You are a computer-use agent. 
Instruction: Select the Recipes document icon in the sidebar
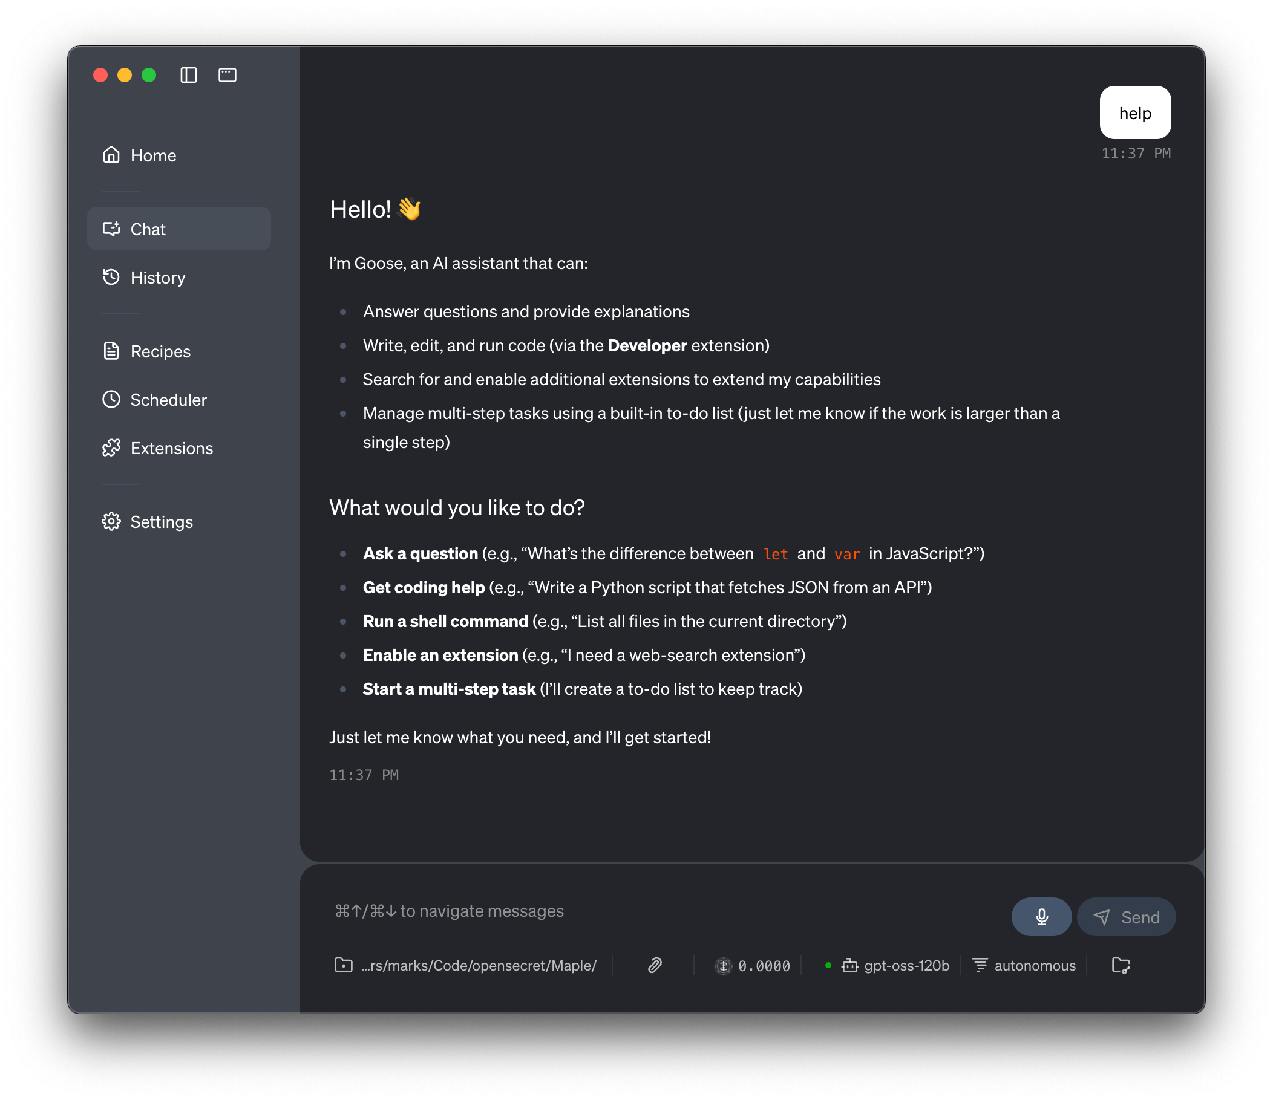click(111, 350)
